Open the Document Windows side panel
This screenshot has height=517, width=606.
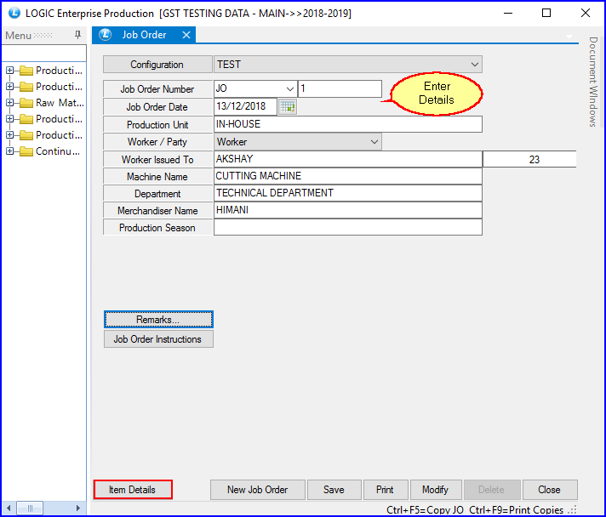point(593,82)
